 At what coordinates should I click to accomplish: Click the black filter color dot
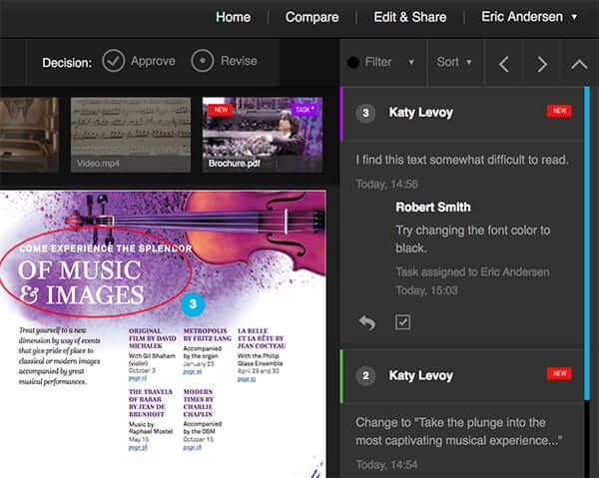tap(353, 63)
